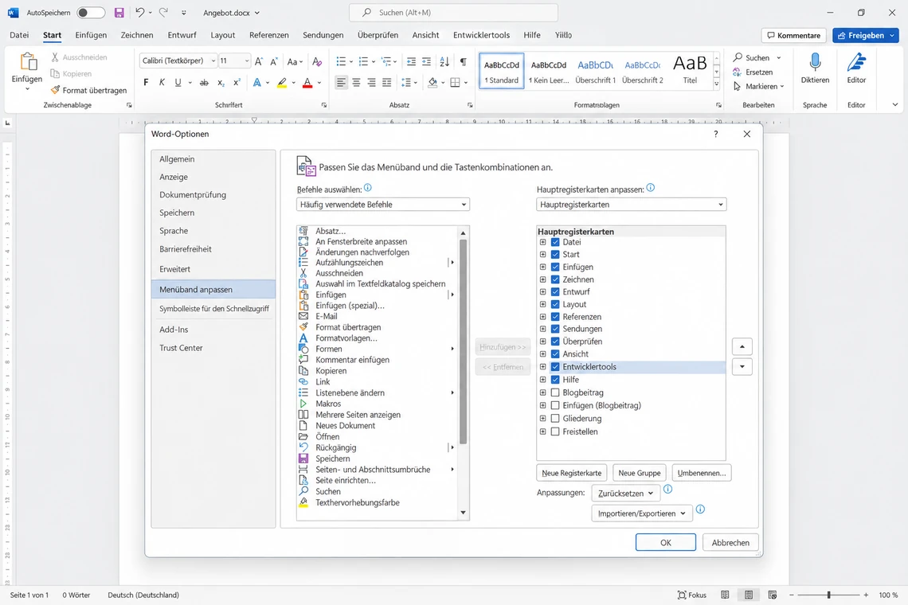This screenshot has height=605, width=908.
Task: Click the info icon beside Importieren/Exportieren
Action: 700,509
